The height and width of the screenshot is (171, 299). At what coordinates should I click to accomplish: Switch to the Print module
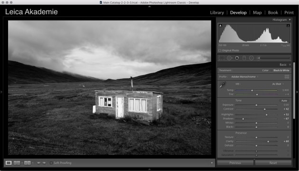tap(289, 13)
